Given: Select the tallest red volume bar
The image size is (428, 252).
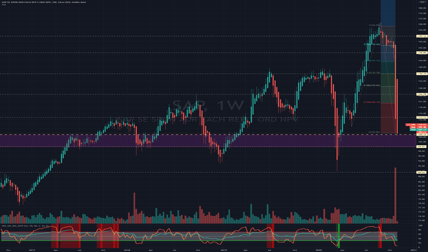Looking at the screenshot, I should click(395, 195).
